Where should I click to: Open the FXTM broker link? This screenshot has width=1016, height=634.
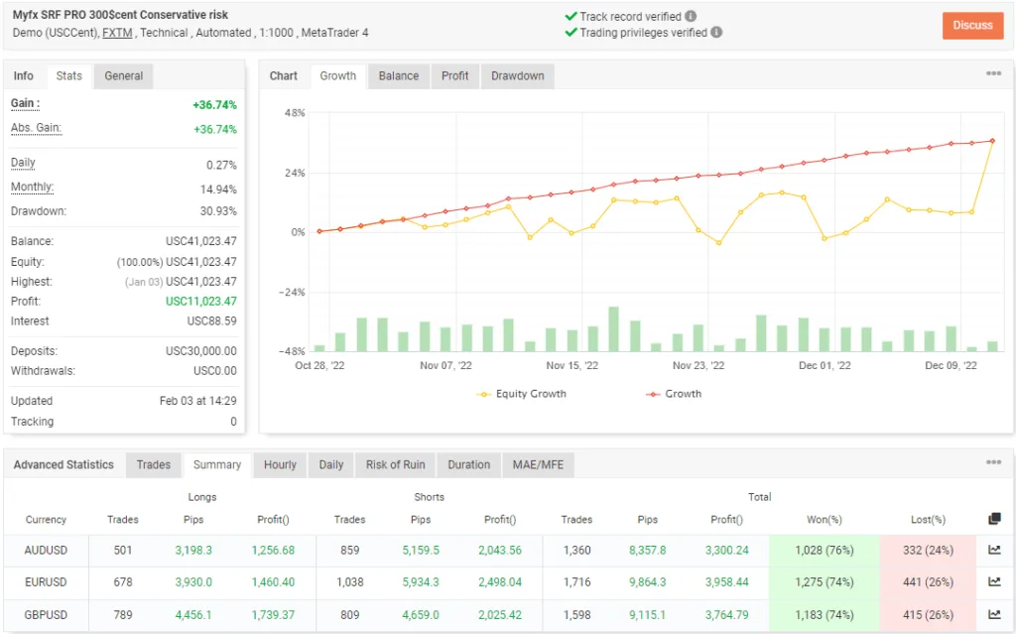tap(117, 31)
